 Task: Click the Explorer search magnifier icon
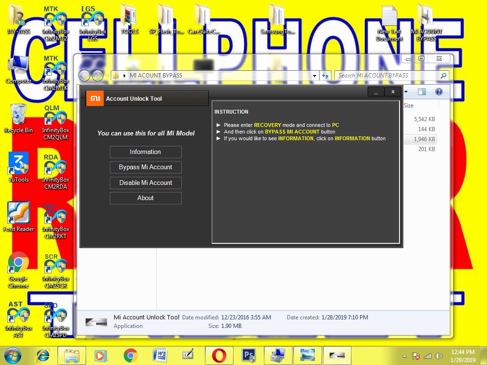pos(444,76)
